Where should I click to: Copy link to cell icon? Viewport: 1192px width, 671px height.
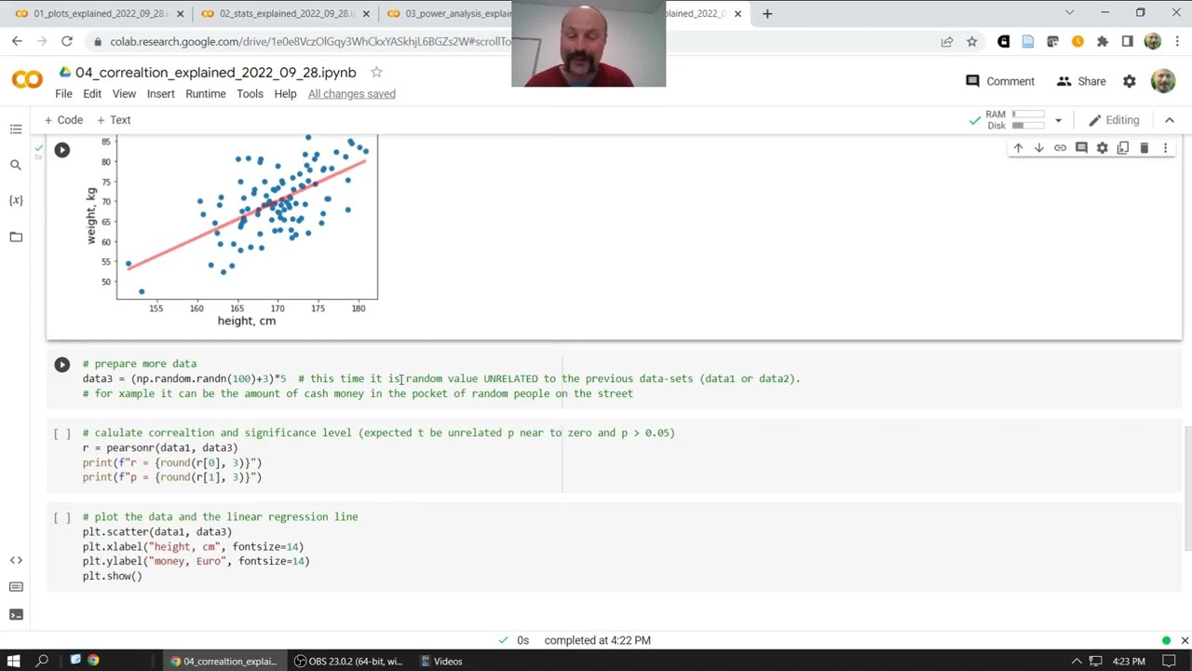[x=1060, y=148]
